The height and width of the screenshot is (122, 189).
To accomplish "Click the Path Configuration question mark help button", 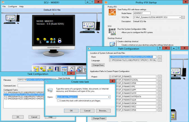I will coord(160,48).
